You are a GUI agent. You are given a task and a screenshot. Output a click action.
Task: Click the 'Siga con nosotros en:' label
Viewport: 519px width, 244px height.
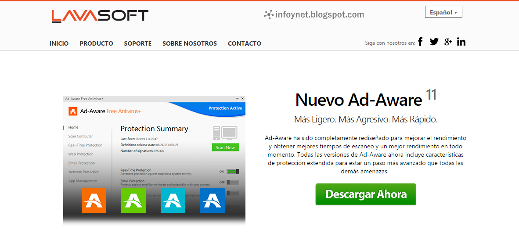(390, 43)
